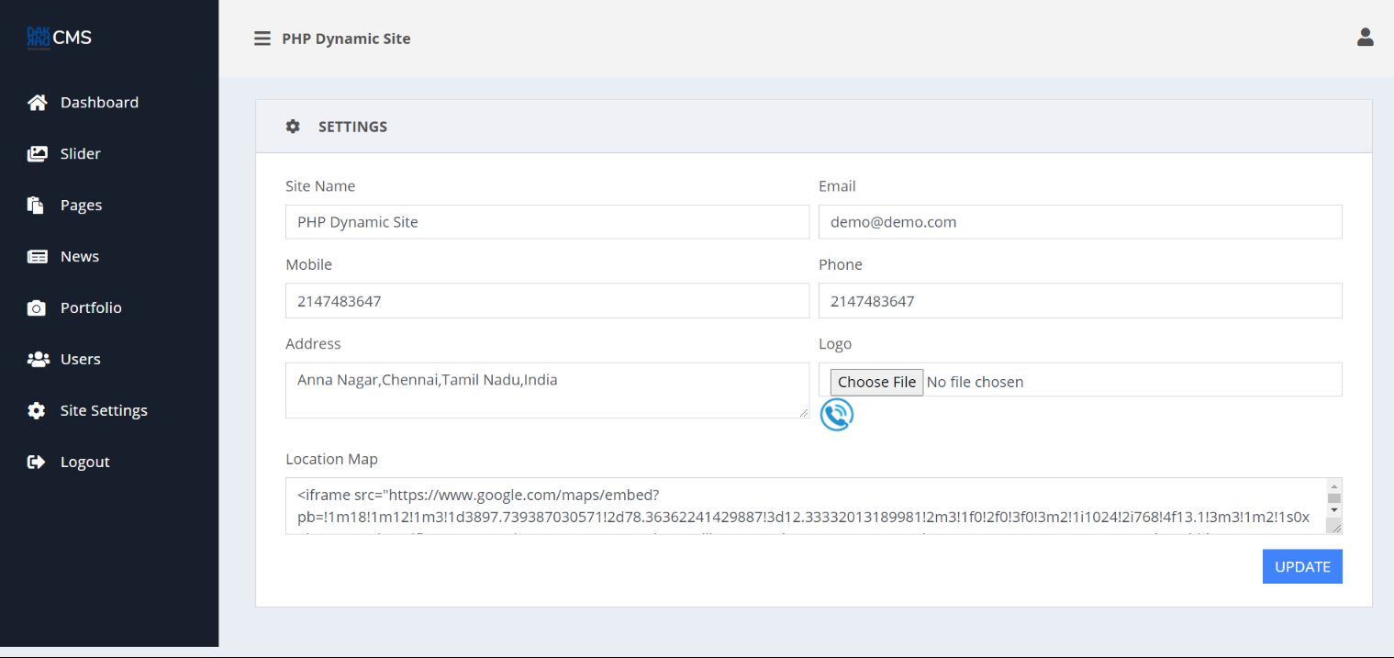Open the user profile menu icon
This screenshot has width=1394, height=658.
pyautogui.click(x=1365, y=38)
